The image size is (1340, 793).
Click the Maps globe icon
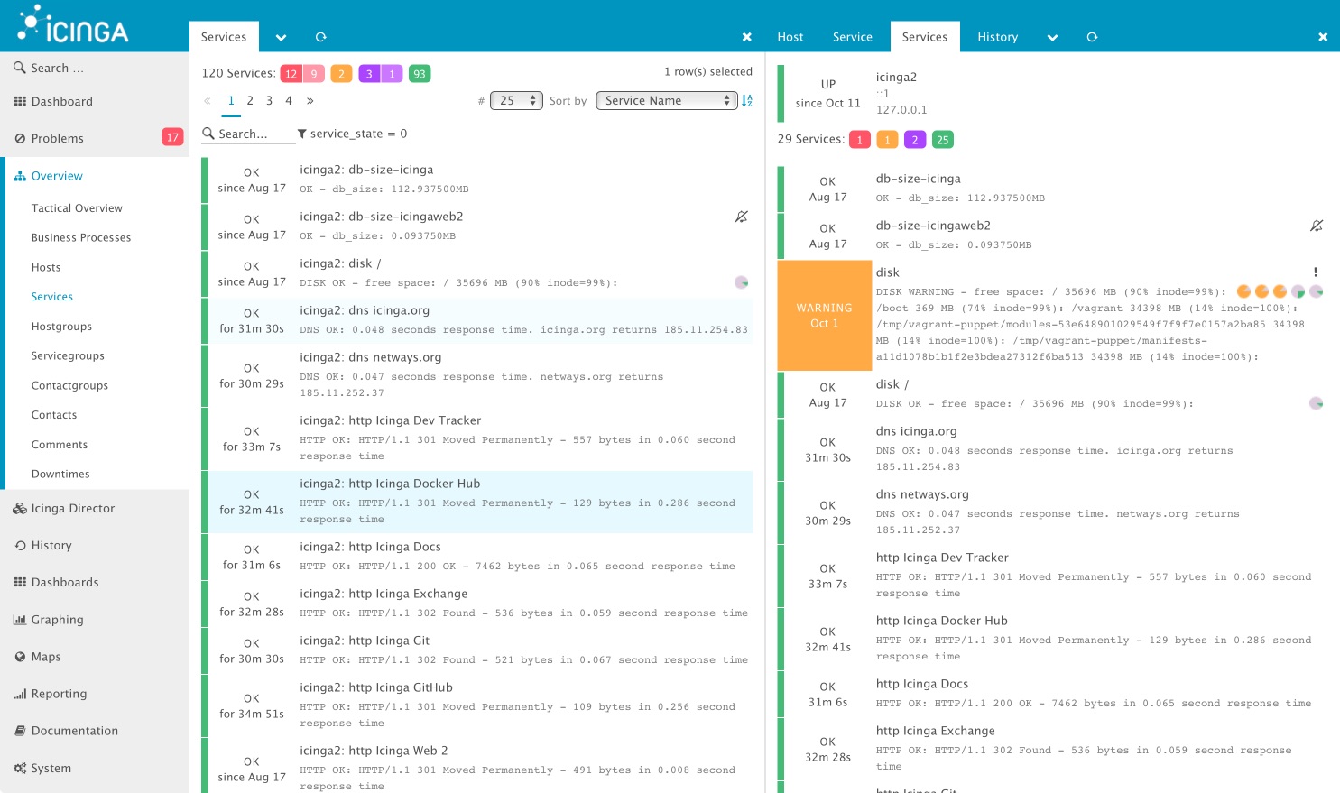[x=20, y=657]
